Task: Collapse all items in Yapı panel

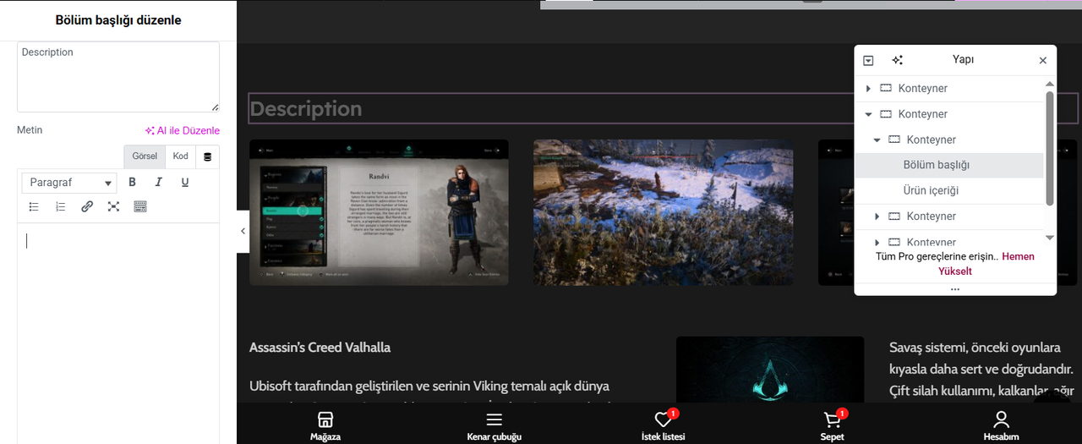Action: [868, 60]
